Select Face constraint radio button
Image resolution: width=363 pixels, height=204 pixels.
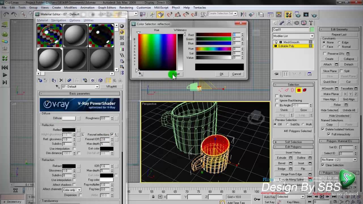tap(324, 47)
